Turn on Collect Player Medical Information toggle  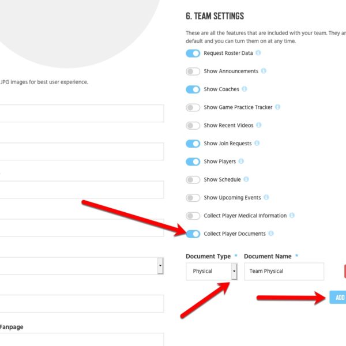point(193,216)
